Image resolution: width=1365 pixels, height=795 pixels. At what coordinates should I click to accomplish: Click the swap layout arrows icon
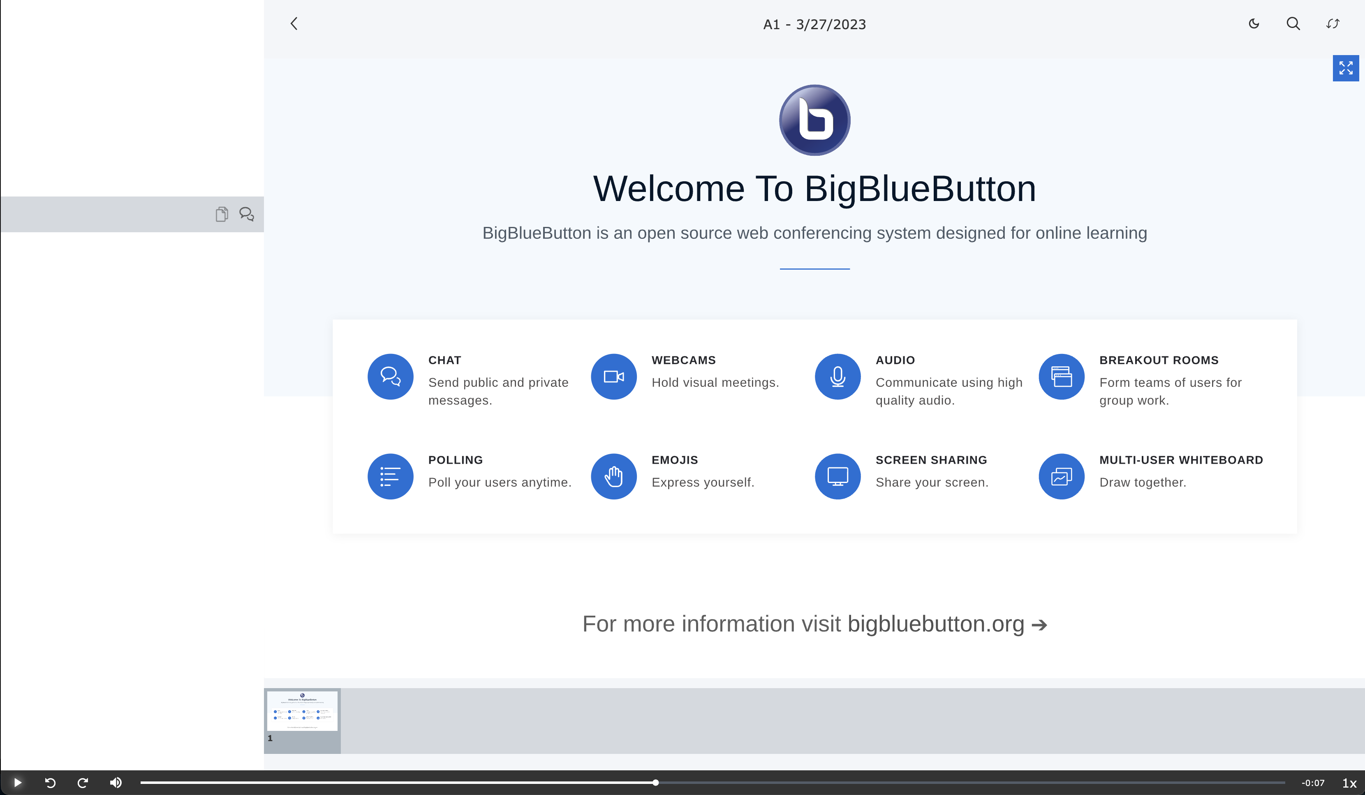click(x=1333, y=24)
